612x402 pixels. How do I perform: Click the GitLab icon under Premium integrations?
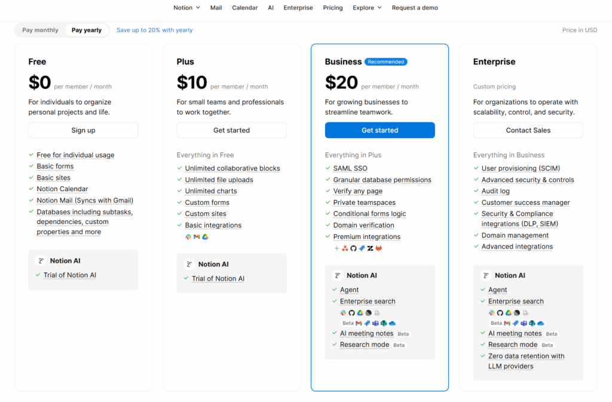[x=378, y=248]
